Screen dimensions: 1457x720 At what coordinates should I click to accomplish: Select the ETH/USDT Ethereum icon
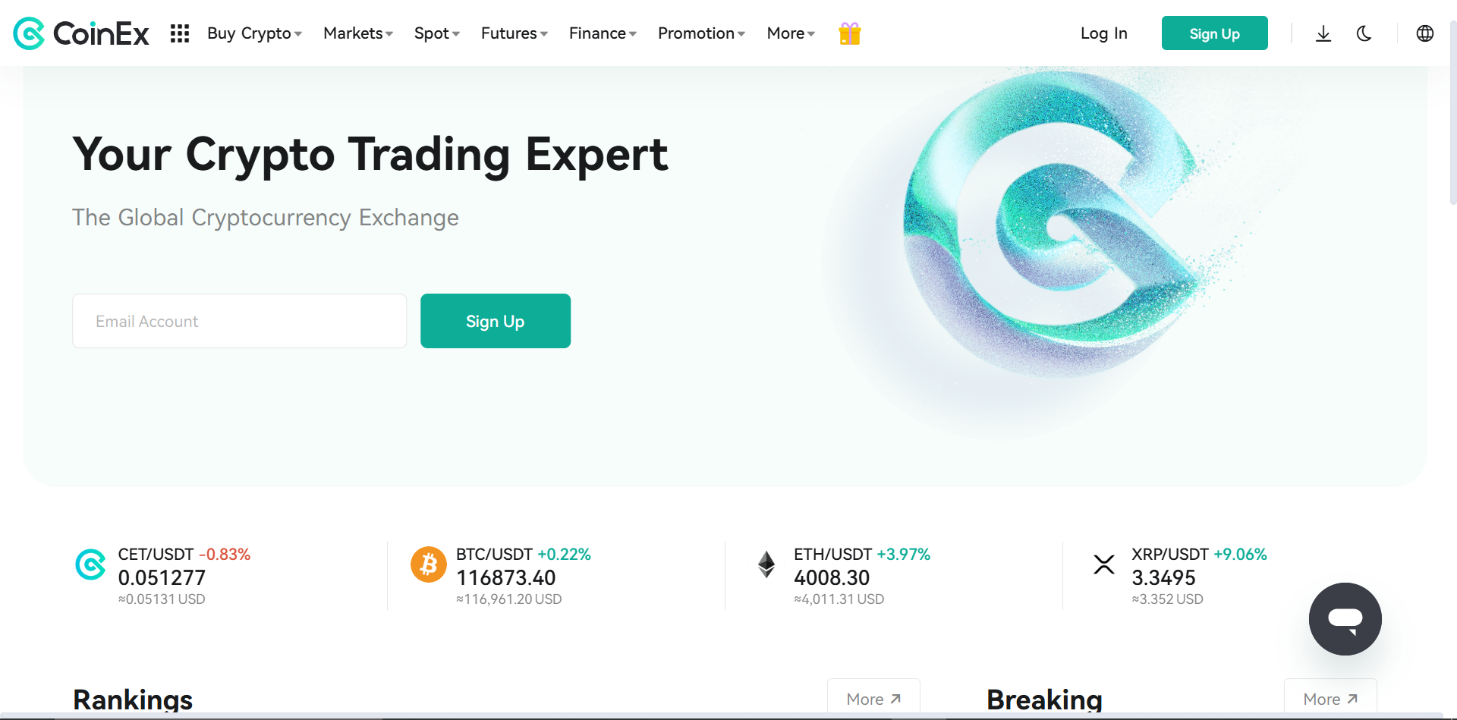[766, 564]
